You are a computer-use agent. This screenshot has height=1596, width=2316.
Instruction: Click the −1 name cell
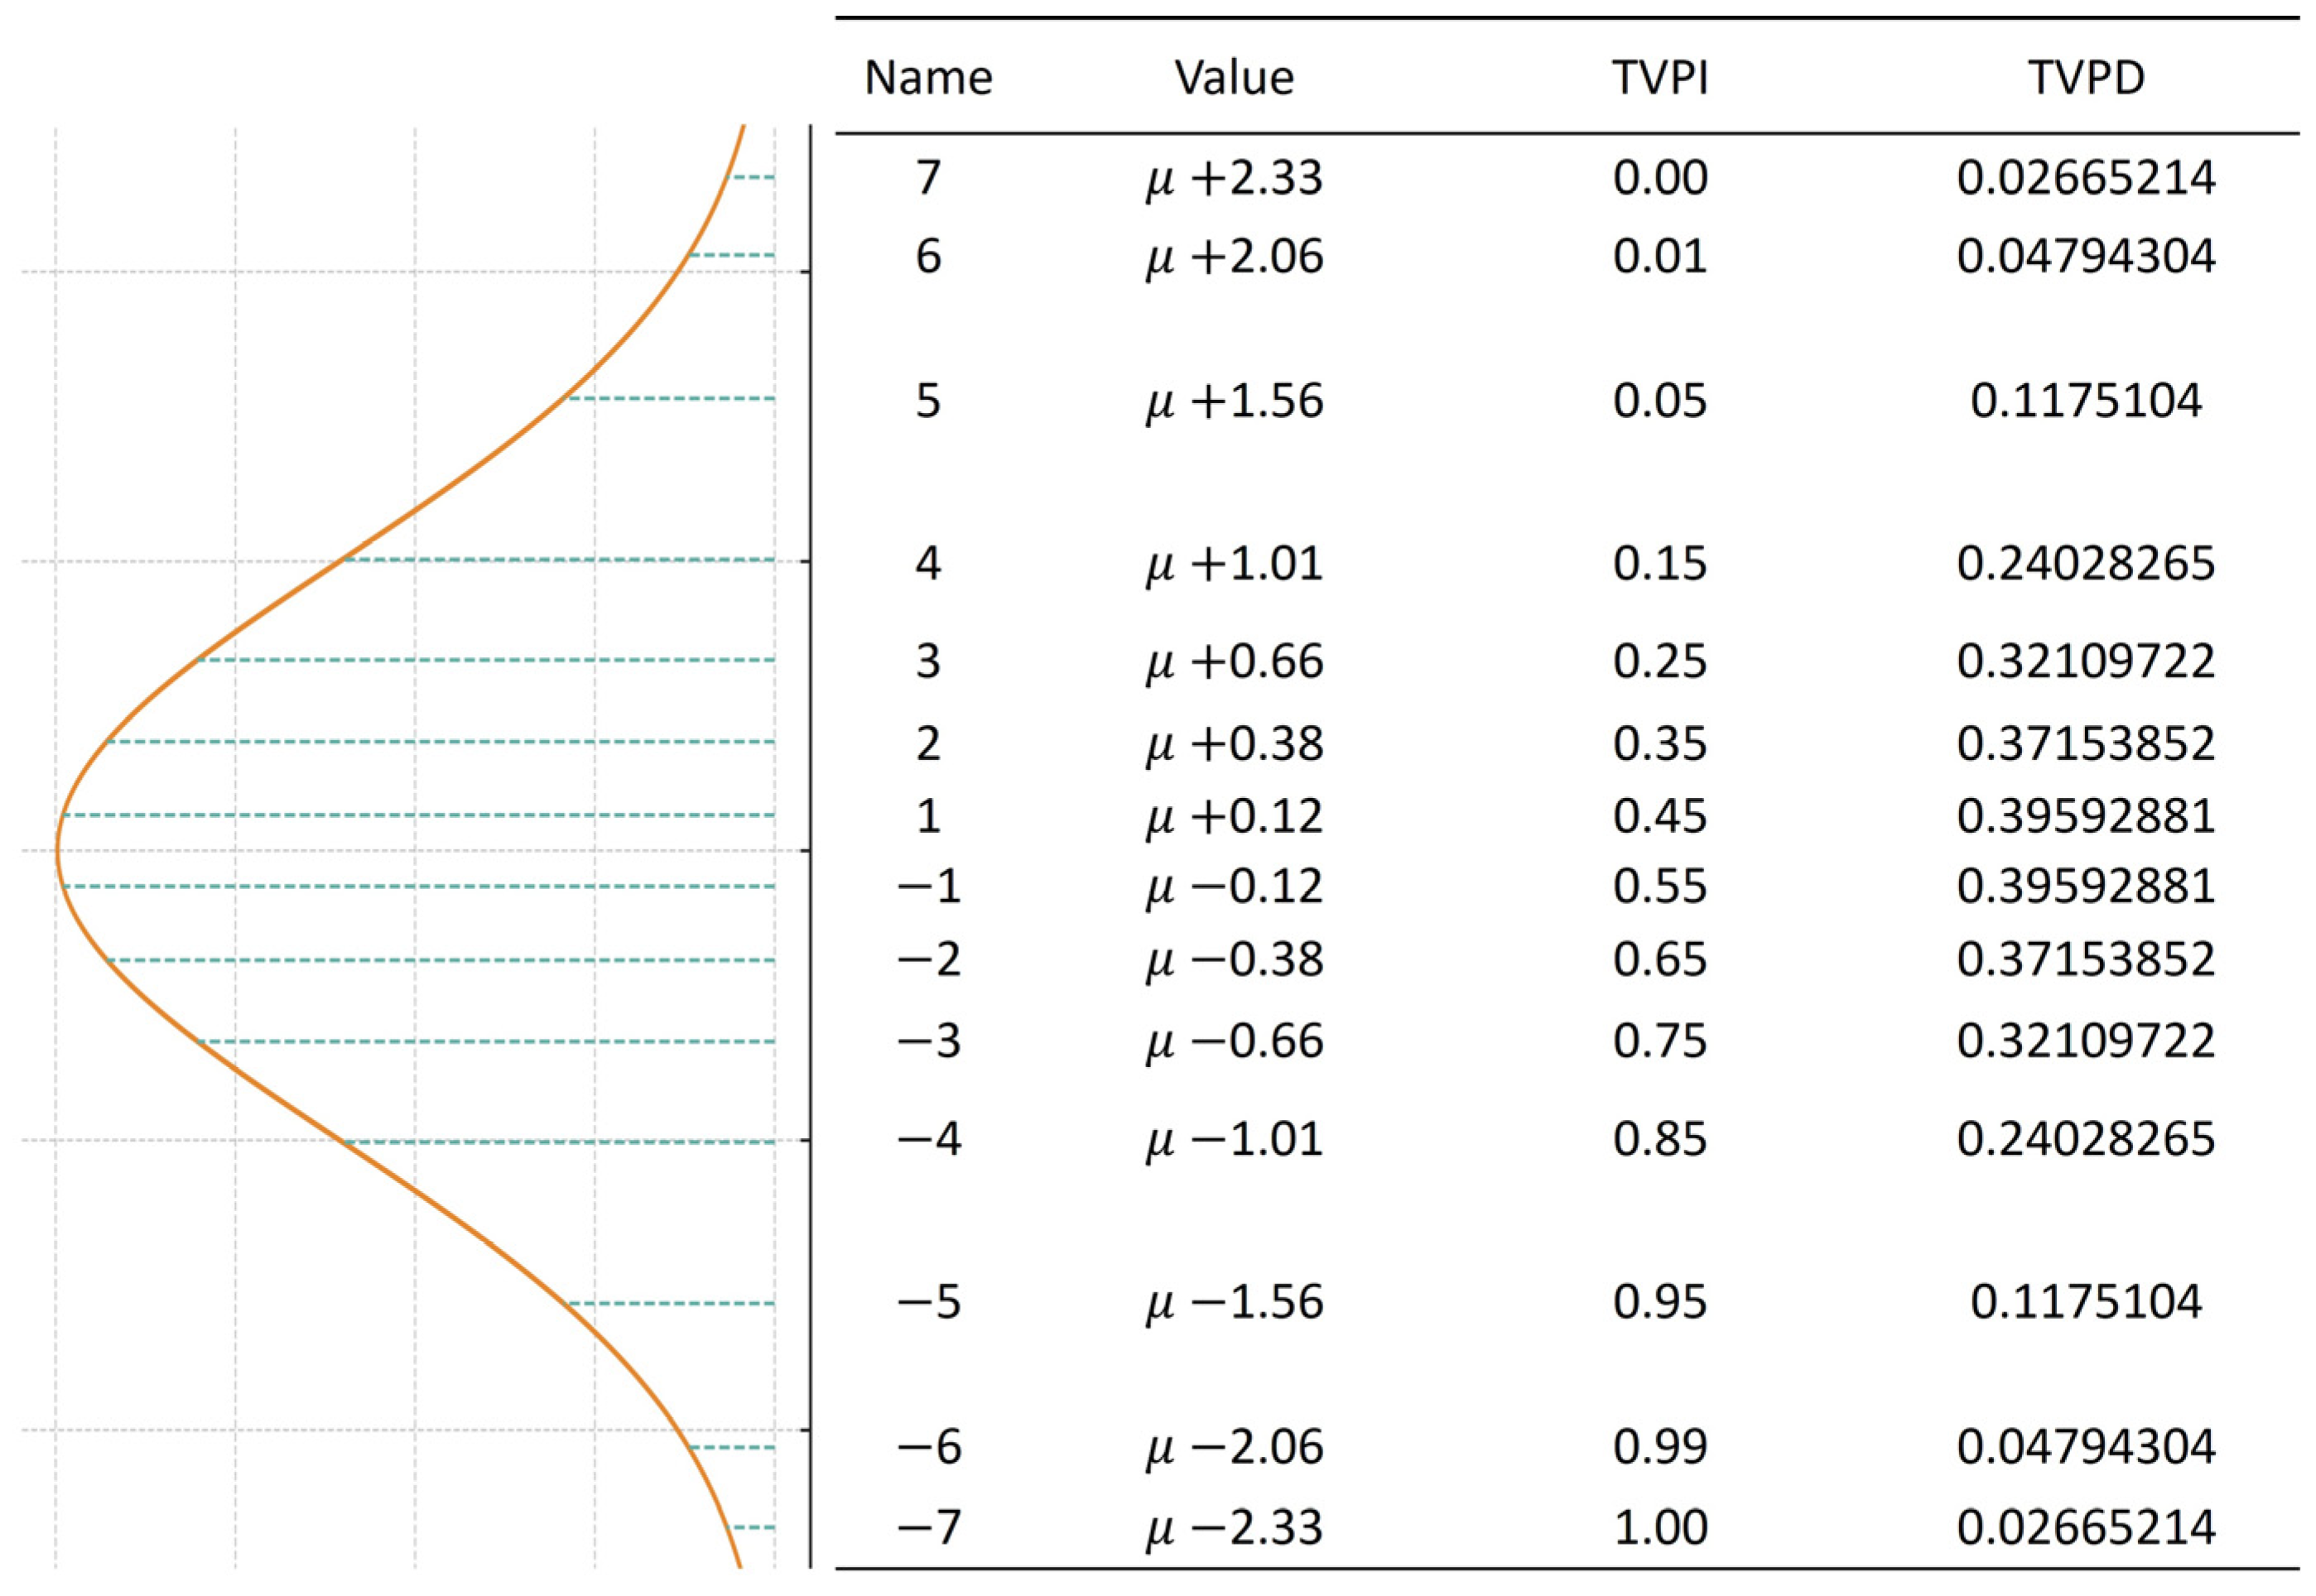coord(928,886)
